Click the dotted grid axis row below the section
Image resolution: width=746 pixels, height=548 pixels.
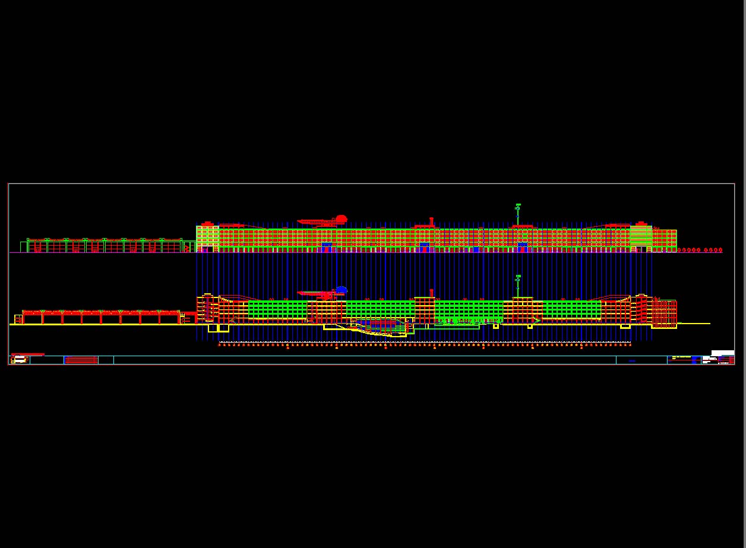(x=424, y=344)
